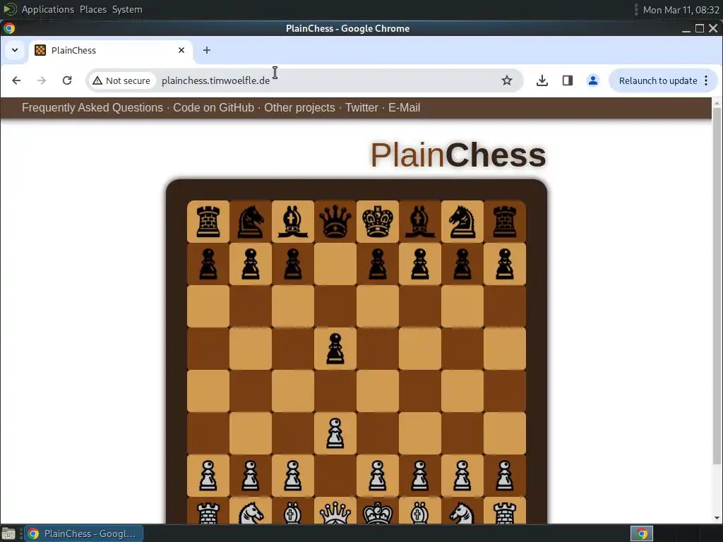Select the white pawn in front of the right white knight
723x542 pixels.
click(462, 476)
